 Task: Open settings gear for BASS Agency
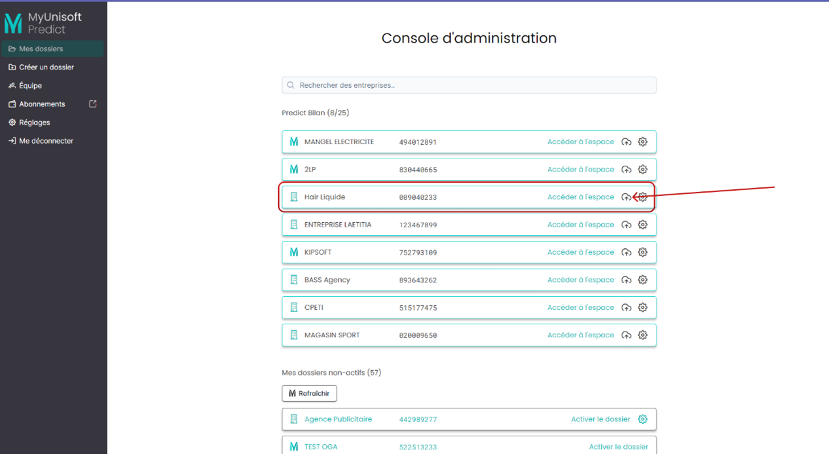(x=643, y=280)
